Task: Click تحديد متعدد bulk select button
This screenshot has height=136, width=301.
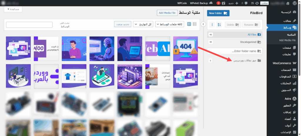Action: point(123,24)
